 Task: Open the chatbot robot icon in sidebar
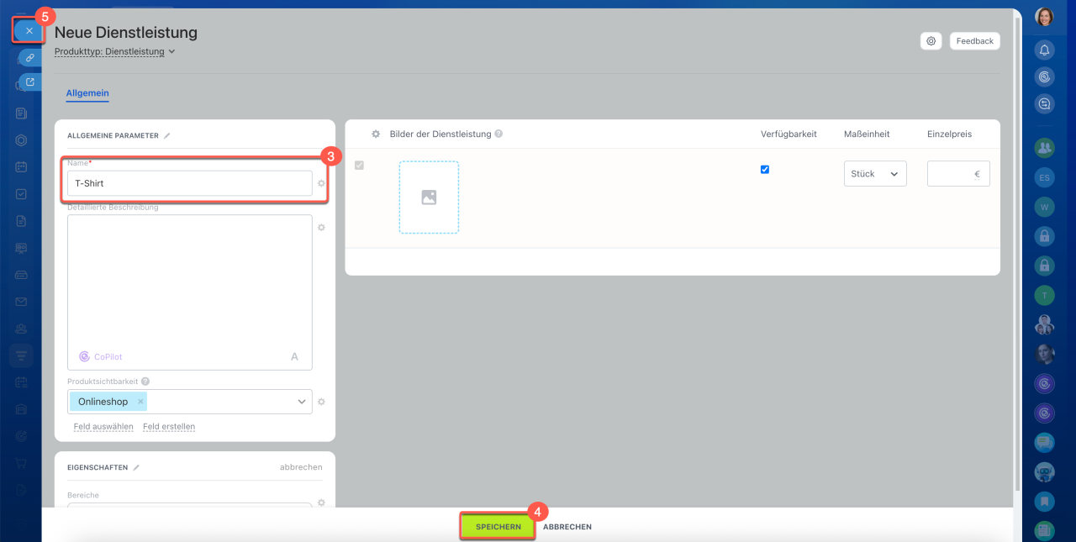(1045, 471)
